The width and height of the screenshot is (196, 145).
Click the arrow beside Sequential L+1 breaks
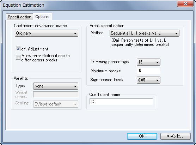click(x=176, y=34)
